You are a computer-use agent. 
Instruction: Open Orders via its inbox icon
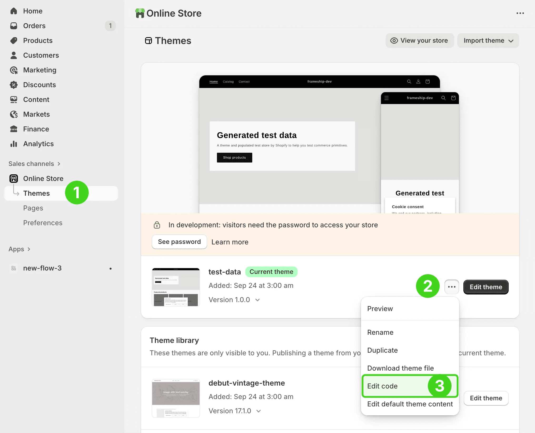point(14,26)
